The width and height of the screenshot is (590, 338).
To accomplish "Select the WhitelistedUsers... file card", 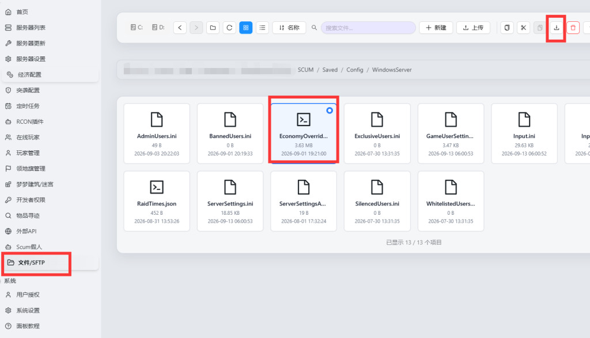I will 451,201.
